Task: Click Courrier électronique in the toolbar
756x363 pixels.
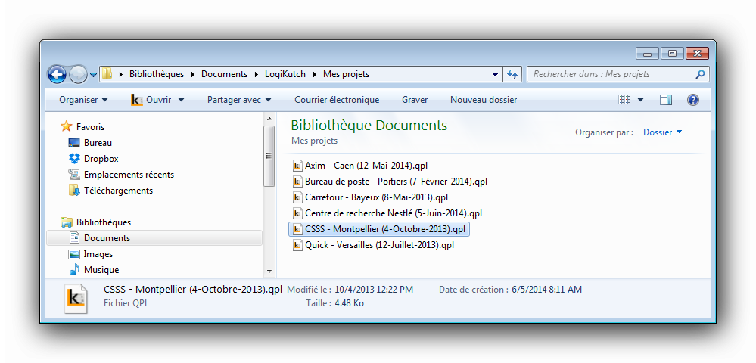Action: tap(337, 100)
